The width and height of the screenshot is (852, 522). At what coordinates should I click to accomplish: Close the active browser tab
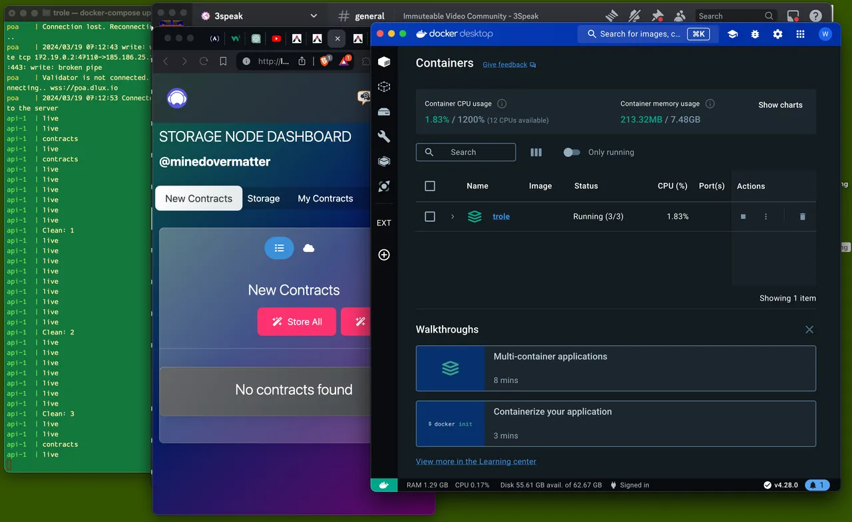[337, 39]
